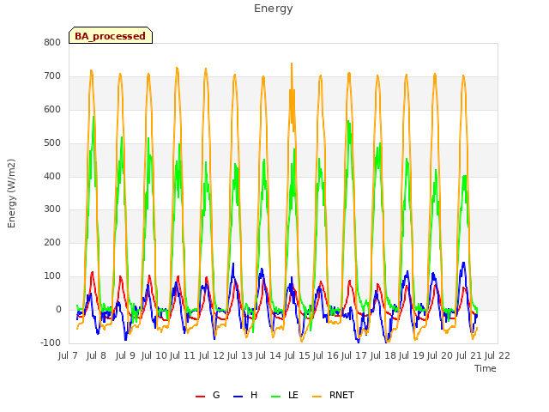Click the Jul 19 x-axis date
Screen dimensions: 549x412
[x=412, y=355]
